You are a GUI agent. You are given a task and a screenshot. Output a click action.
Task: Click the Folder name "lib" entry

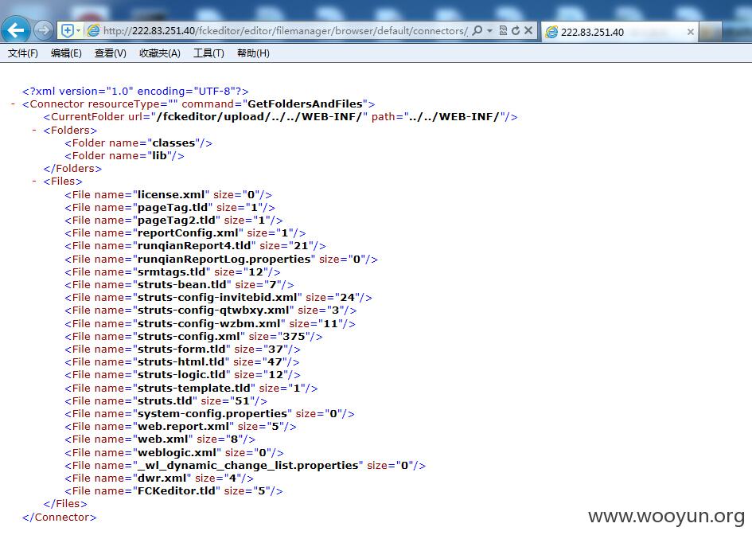point(124,156)
